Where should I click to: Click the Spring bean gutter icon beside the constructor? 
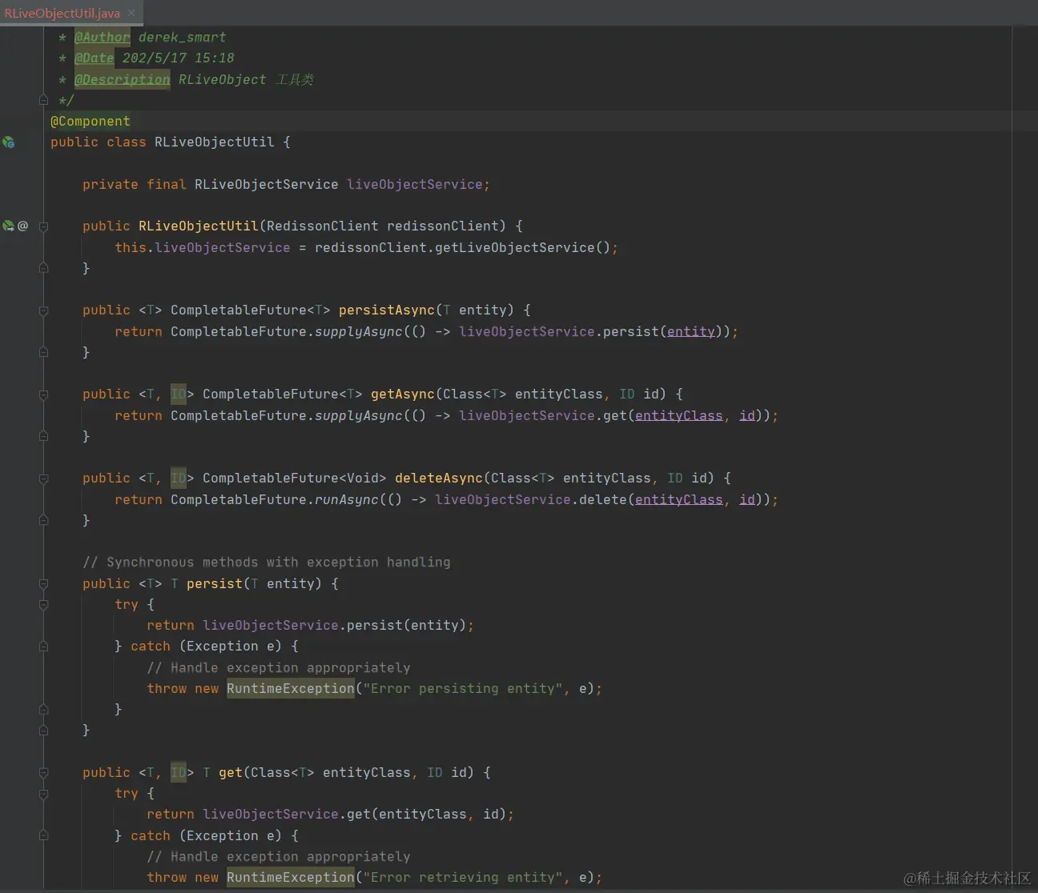8,226
